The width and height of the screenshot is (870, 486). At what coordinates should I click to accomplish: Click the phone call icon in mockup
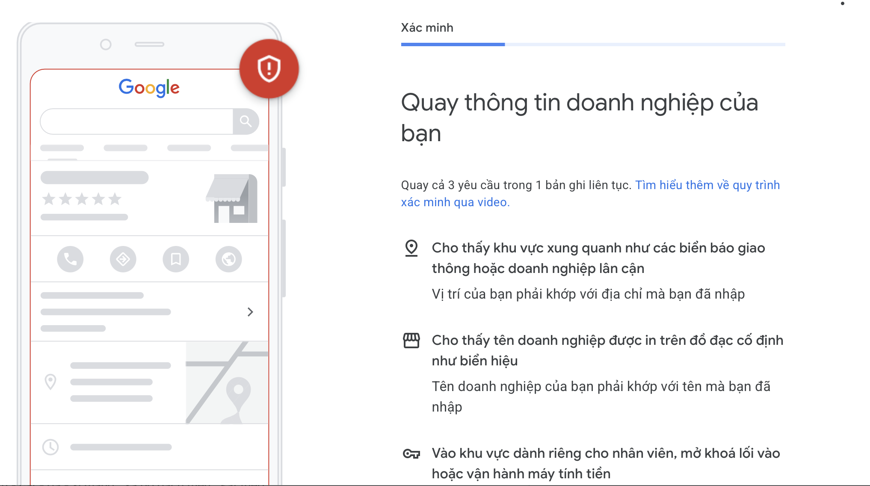[70, 259]
